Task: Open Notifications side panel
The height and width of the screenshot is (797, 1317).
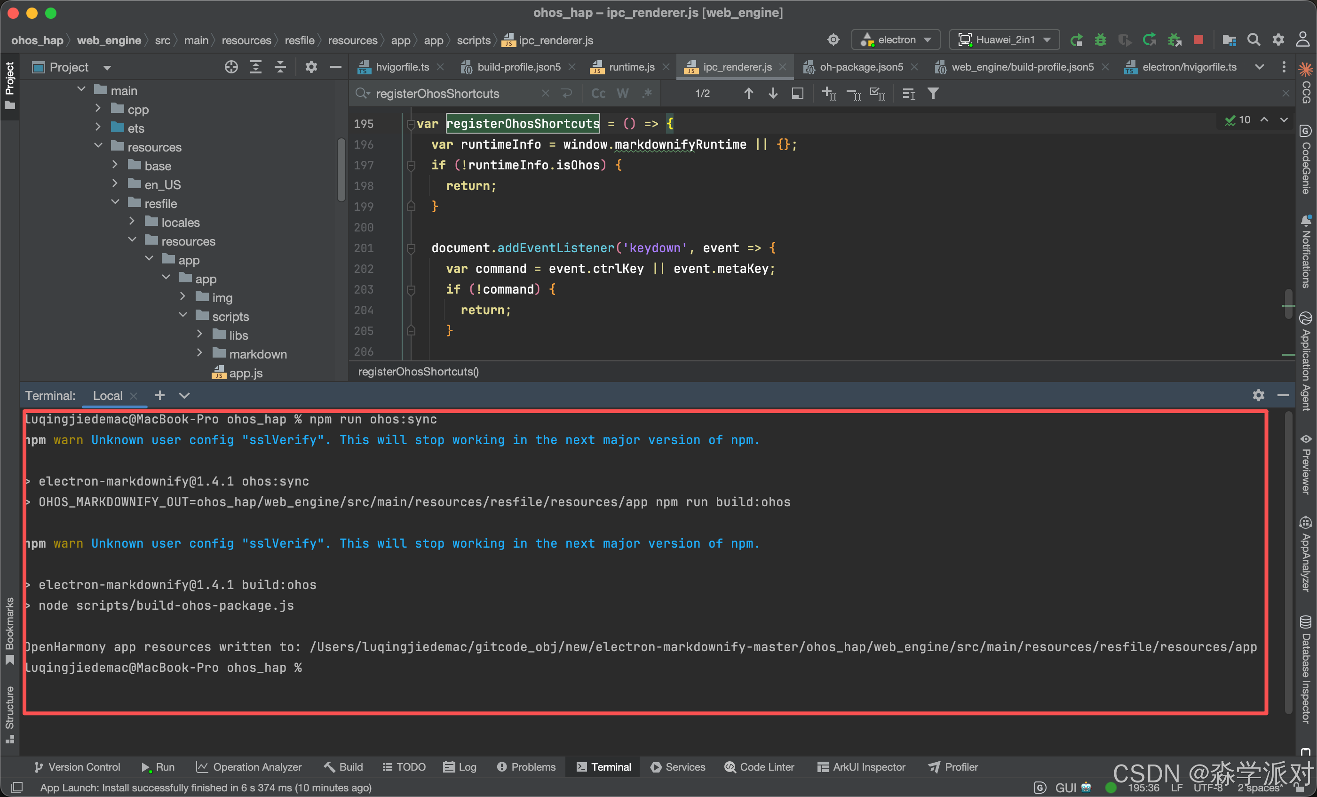Action: tap(1306, 251)
